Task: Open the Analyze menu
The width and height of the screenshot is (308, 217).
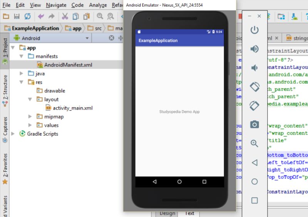Action: (x=98, y=5)
